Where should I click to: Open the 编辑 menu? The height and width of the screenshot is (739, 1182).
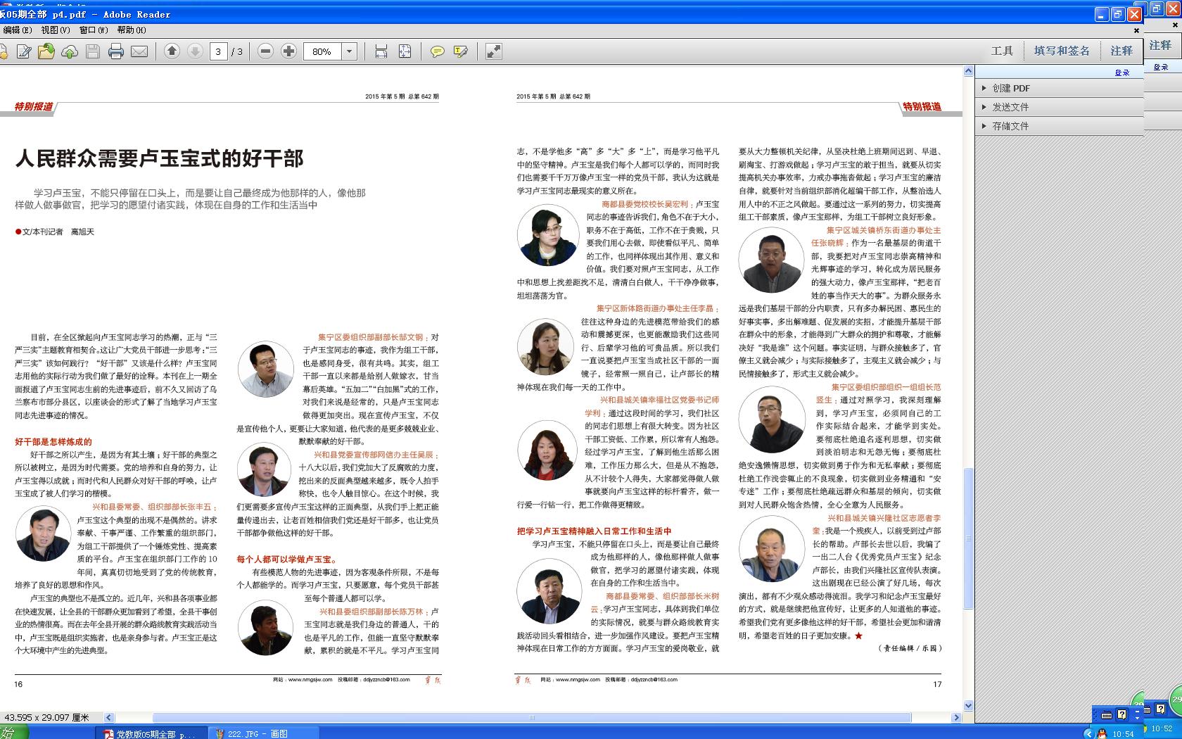coord(18,30)
